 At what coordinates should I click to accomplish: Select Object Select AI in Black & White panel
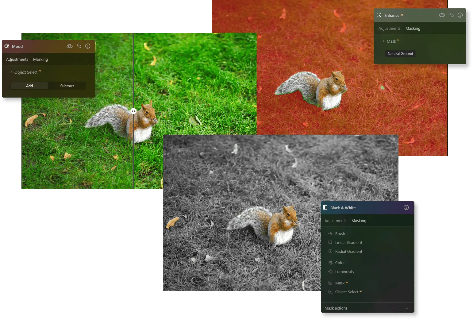347,292
